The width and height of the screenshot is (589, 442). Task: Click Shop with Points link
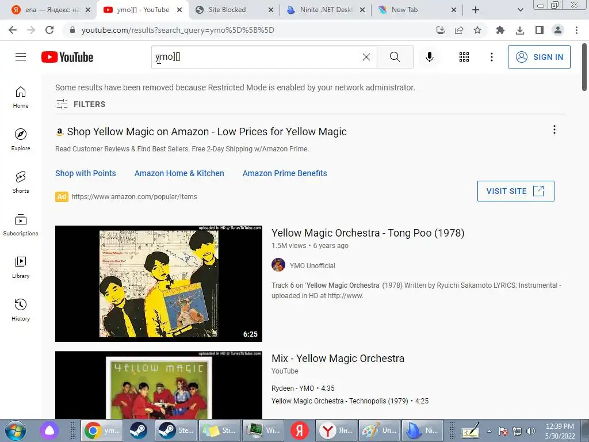tap(86, 173)
